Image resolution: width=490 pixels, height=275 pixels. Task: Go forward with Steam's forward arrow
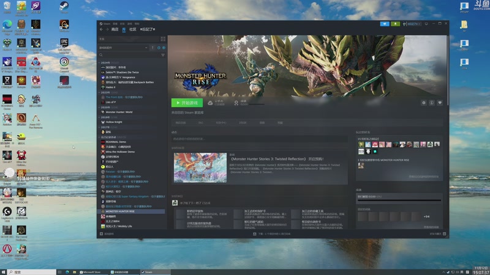click(x=107, y=29)
